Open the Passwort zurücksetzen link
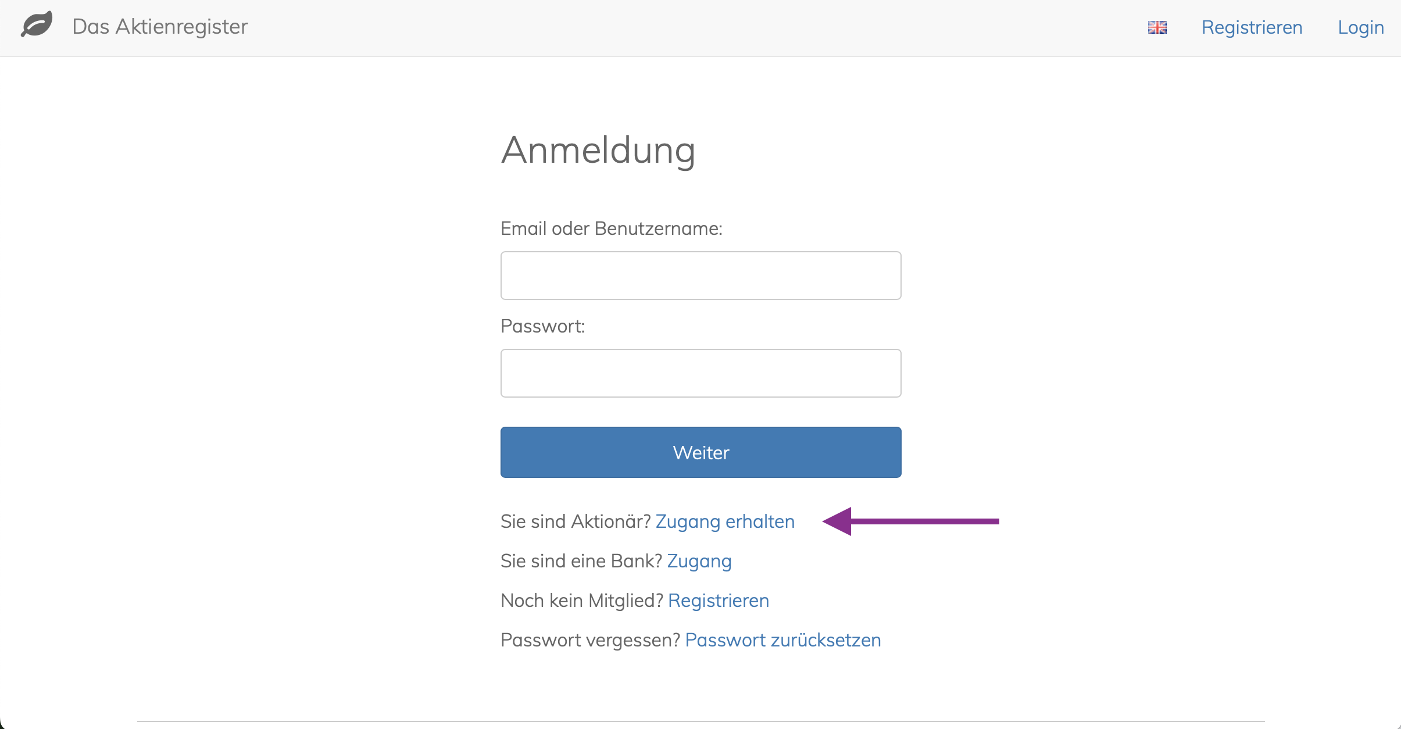The image size is (1401, 729). coord(783,640)
